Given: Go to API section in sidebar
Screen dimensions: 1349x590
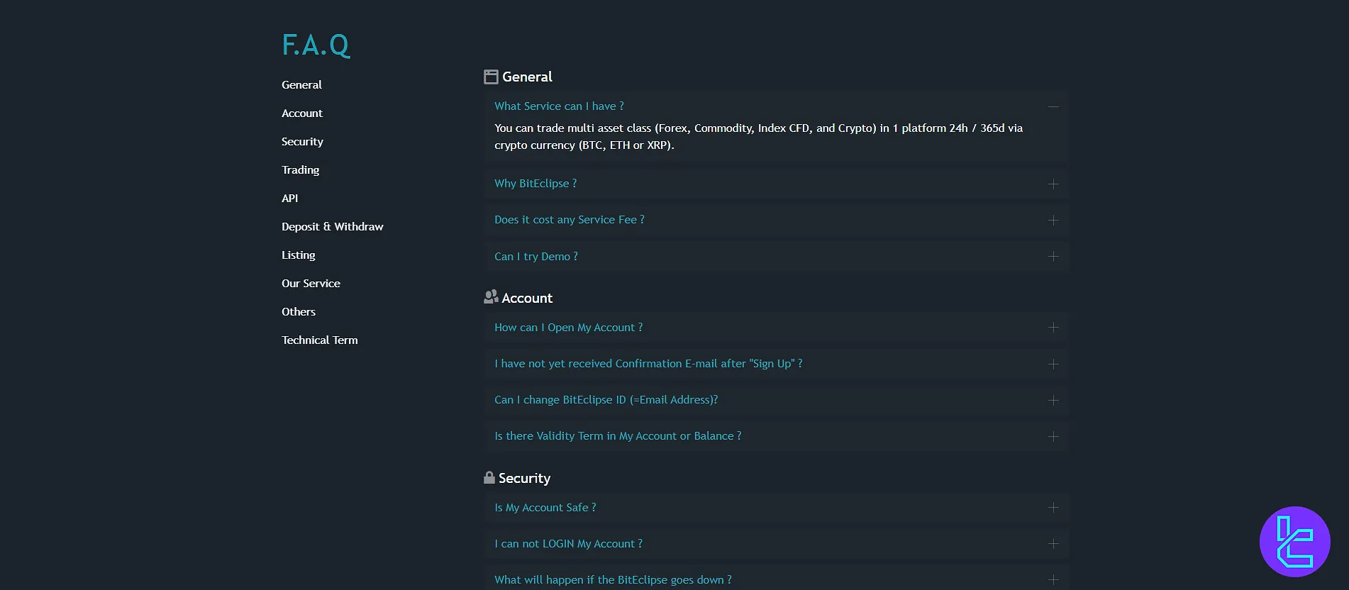Looking at the screenshot, I should tap(289, 199).
